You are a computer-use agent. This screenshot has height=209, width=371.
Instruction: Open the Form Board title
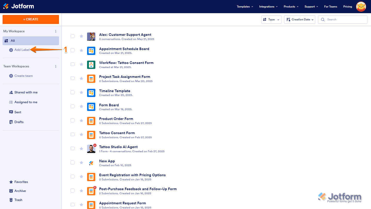tap(109, 105)
